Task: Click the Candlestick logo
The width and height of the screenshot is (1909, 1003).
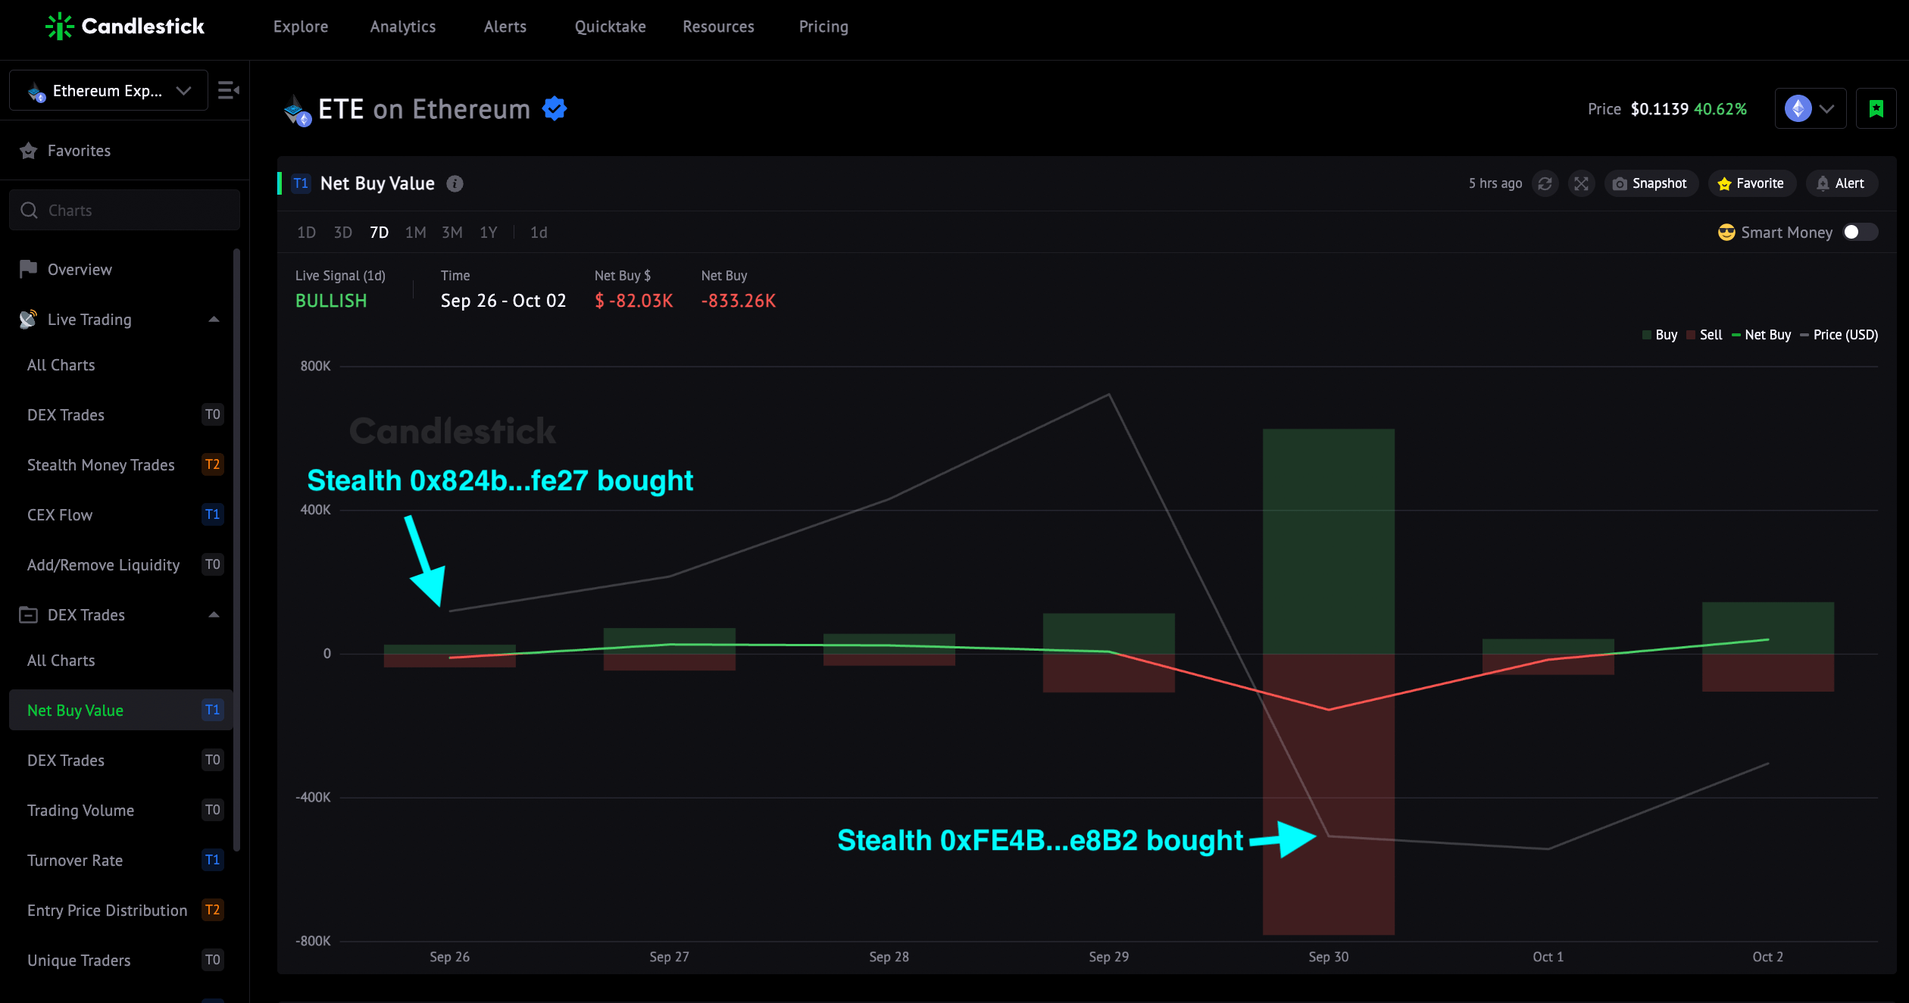Action: coord(124,27)
